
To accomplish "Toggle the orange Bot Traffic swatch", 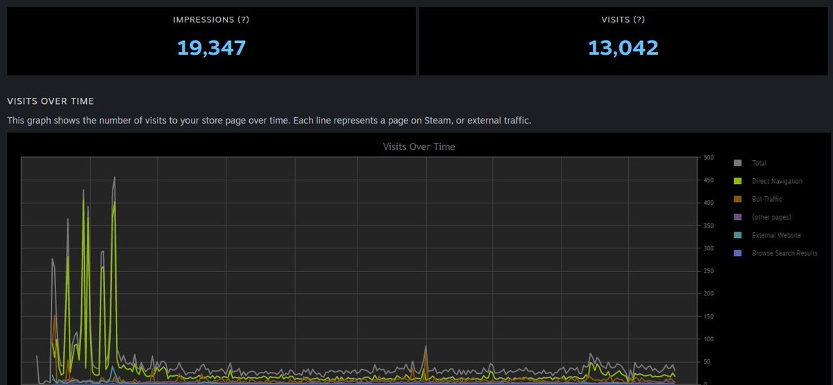I will [x=738, y=199].
